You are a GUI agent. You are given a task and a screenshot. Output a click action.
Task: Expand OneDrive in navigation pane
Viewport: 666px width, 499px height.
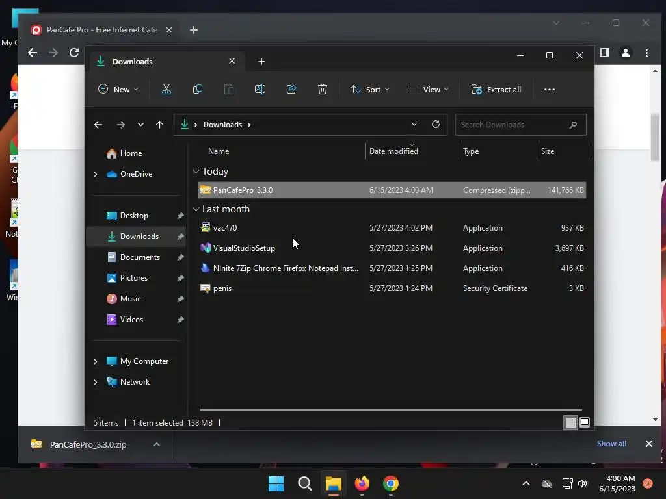95,174
